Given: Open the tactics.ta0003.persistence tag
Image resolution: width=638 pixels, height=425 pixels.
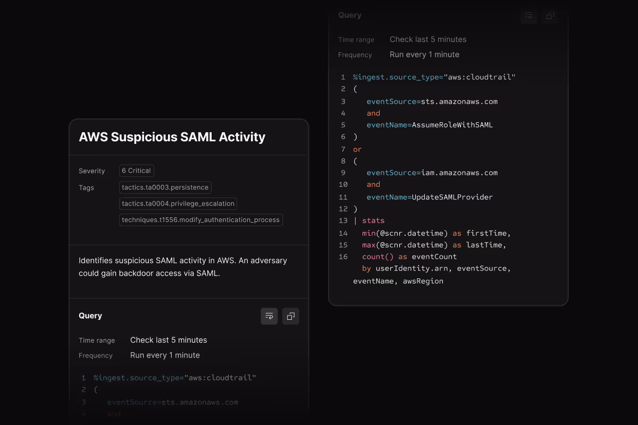Looking at the screenshot, I should [x=165, y=188].
